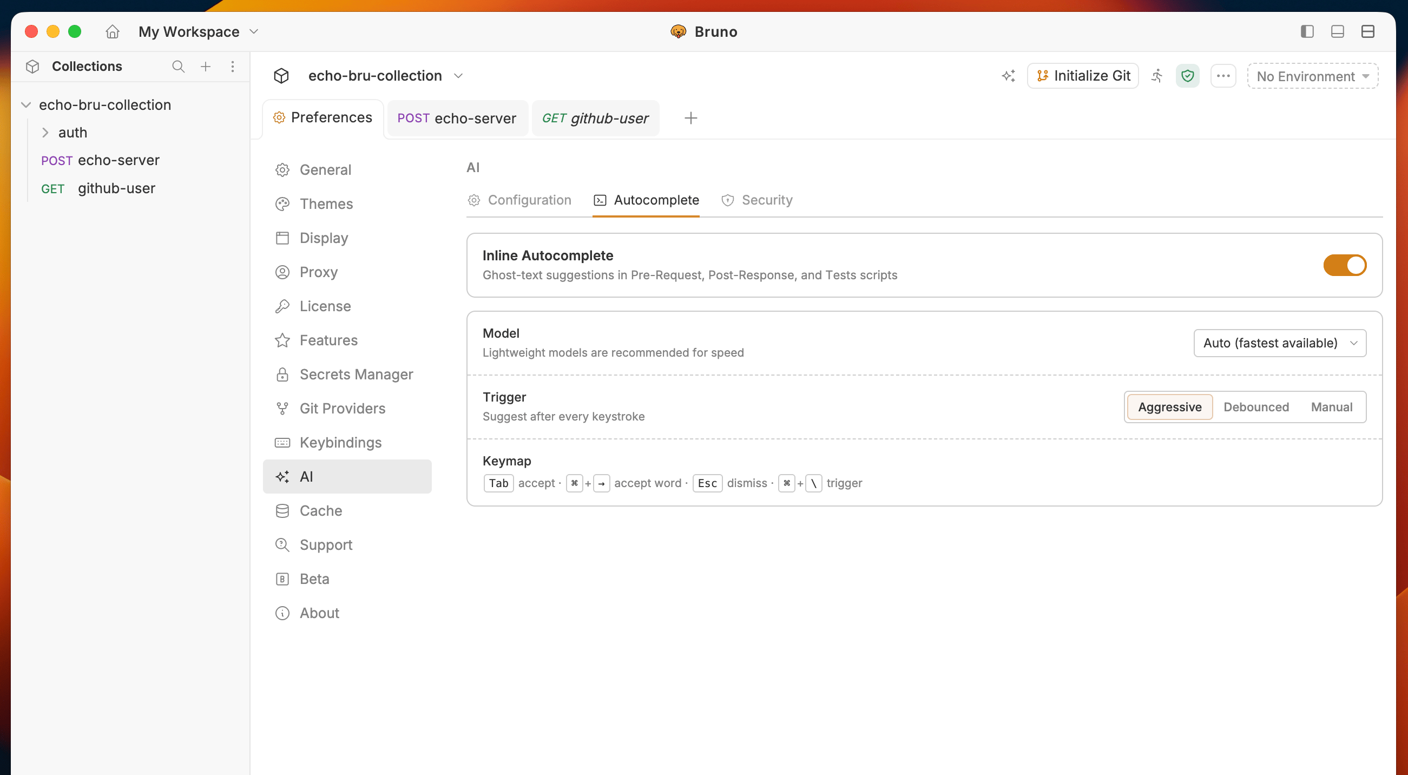
Task: Select Manual trigger mode
Action: [1332, 407]
